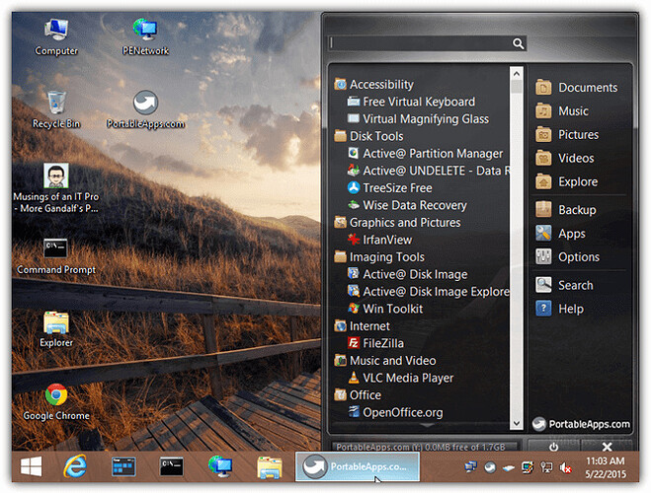The height and width of the screenshot is (493, 651).
Task: Open the Documents folder link
Action: tap(587, 88)
